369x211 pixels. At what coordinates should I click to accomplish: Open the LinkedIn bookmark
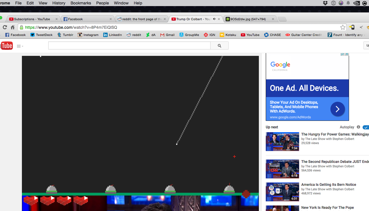pyautogui.click(x=112, y=35)
